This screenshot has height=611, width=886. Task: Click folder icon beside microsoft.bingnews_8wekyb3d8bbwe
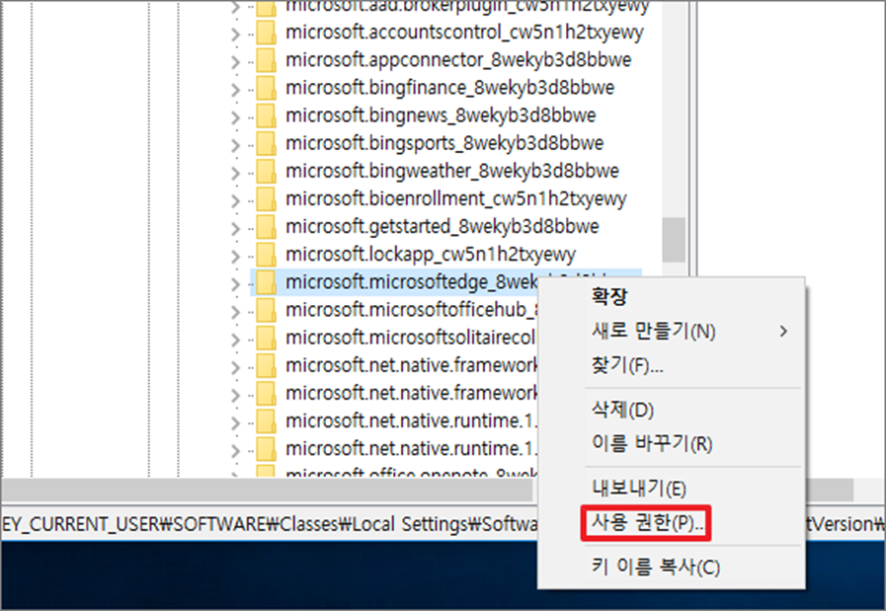pyautogui.click(x=266, y=115)
